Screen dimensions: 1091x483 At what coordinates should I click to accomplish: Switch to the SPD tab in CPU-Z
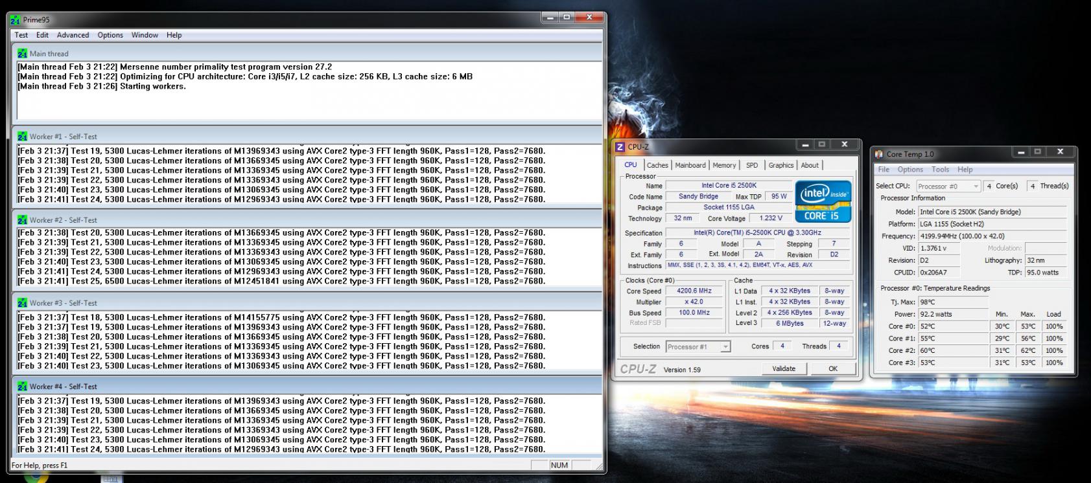tap(752, 165)
